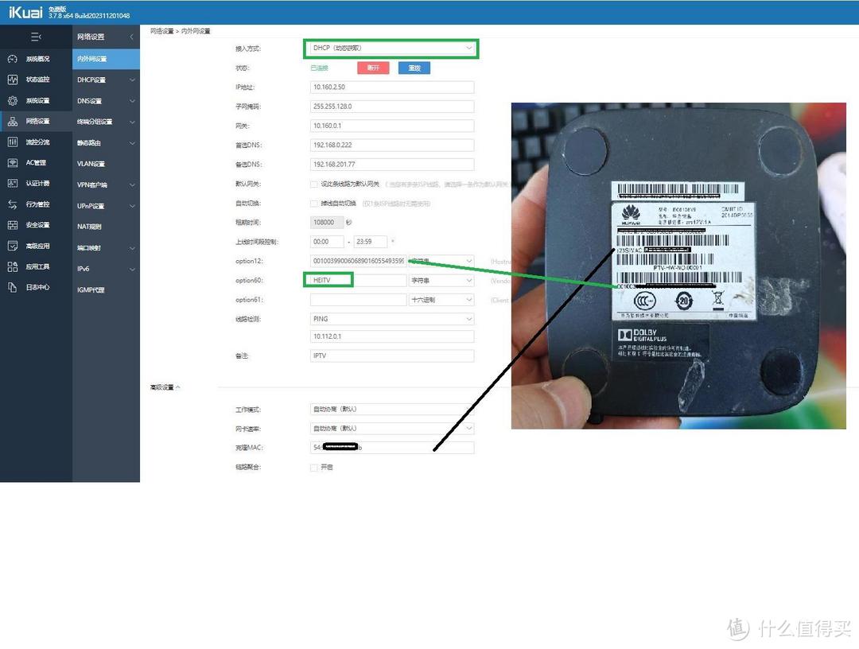Open option61 十六进制 type dropdown
This screenshot has width=859, height=649.
(x=441, y=300)
